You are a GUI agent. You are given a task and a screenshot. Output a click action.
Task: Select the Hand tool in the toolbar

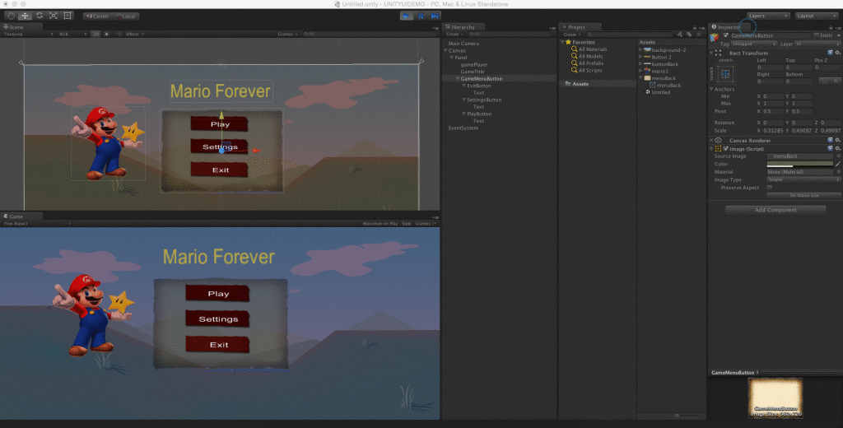11,16
